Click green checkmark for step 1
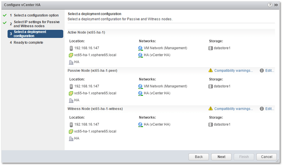This screenshot has width=283, height=166. 5,15
